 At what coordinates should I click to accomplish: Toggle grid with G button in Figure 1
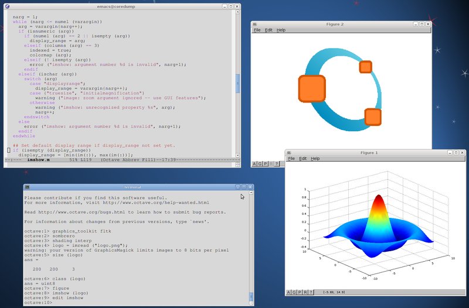pyautogui.click(x=294, y=292)
